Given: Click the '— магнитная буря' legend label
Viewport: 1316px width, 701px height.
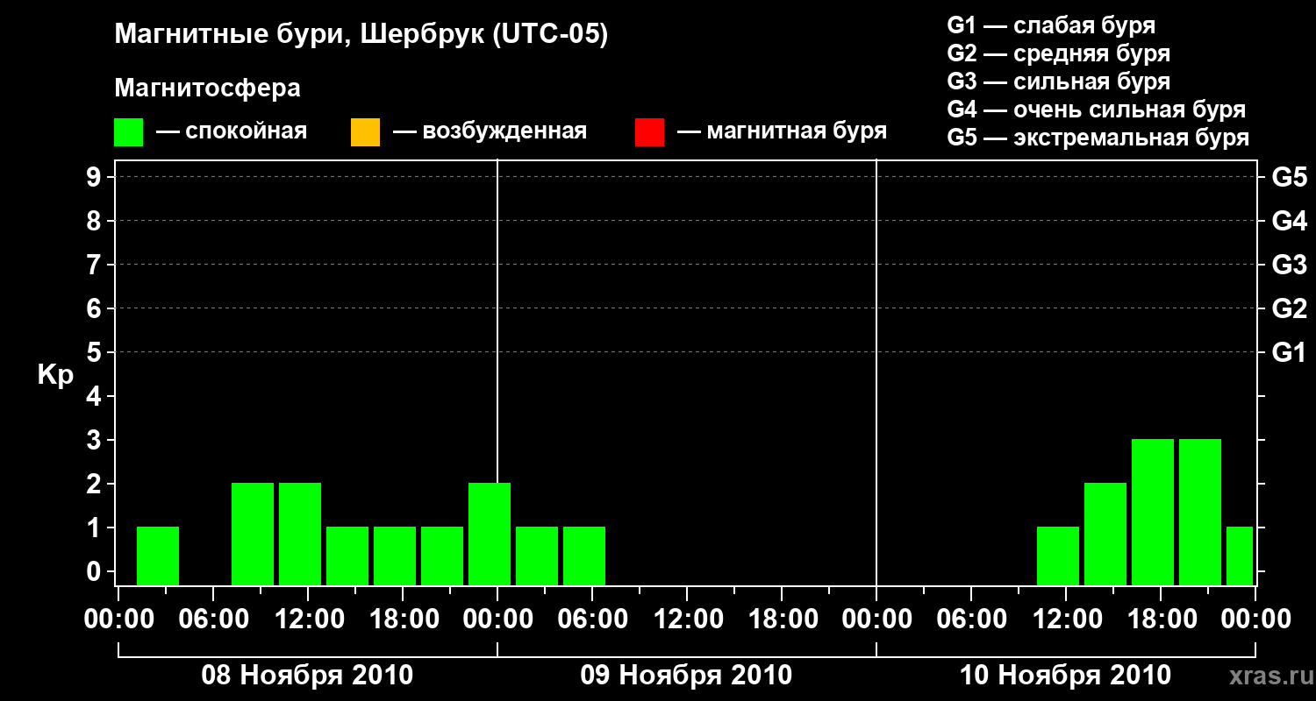Looking at the screenshot, I should click(782, 132).
